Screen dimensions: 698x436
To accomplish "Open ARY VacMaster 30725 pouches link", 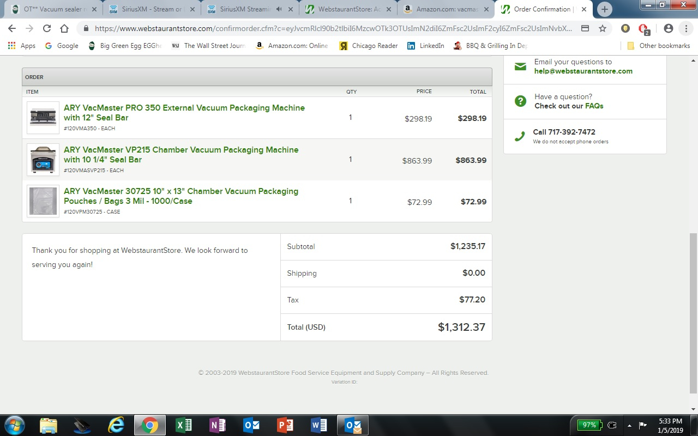I will coord(181,196).
